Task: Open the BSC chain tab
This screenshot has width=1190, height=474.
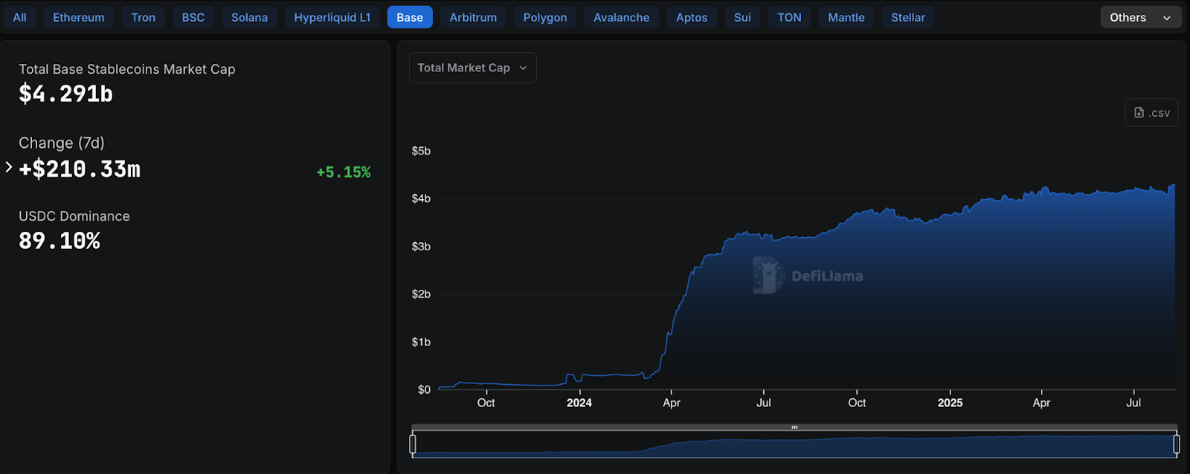Action: (193, 17)
